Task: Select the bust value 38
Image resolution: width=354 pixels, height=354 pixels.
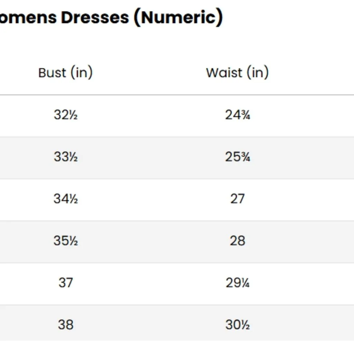Action: pos(65,325)
